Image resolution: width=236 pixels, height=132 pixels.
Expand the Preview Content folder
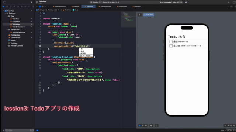(x=7, y=46)
